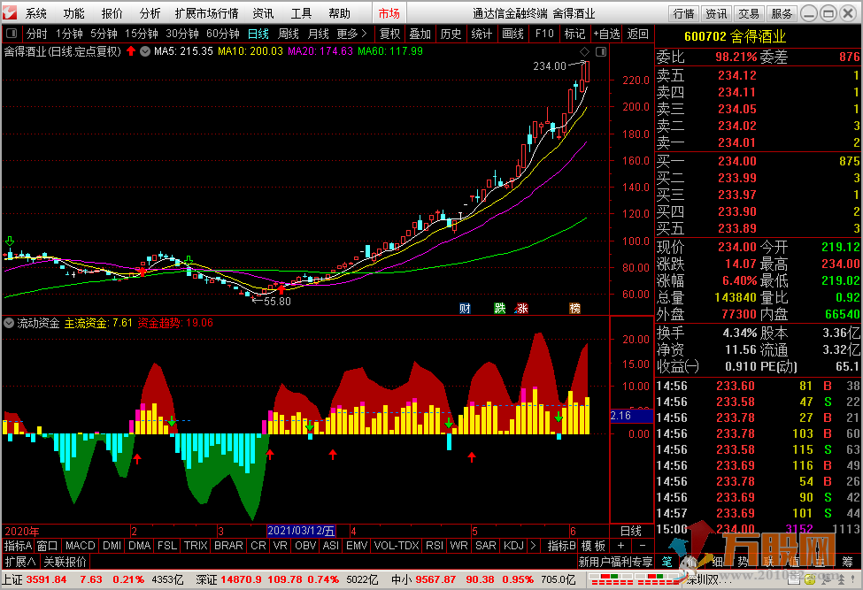Open the green 跌 marker icon
Image resolution: width=863 pixels, height=590 pixels.
(500, 308)
